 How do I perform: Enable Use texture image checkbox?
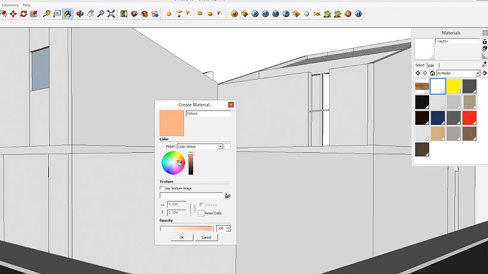pyautogui.click(x=162, y=188)
